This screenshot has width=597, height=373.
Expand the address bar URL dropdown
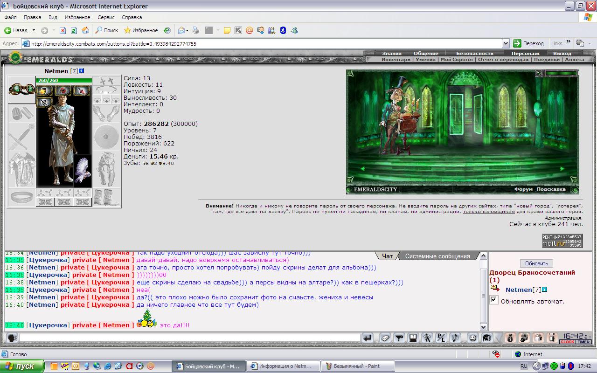(506, 43)
